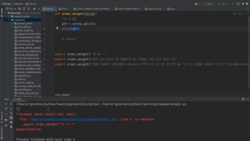Close the main.py editor tab
This screenshot has width=250, height=141.
coord(55,9)
